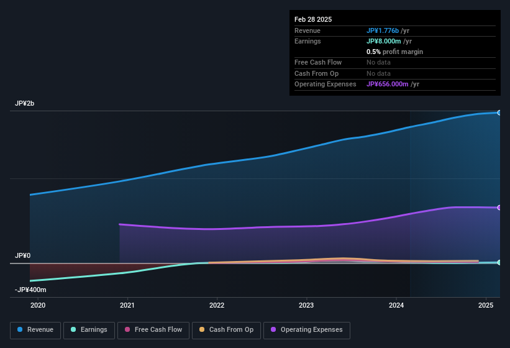Toggle the Cash From Op legend button
Image resolution: width=510 pixels, height=348 pixels.
tap(226, 331)
